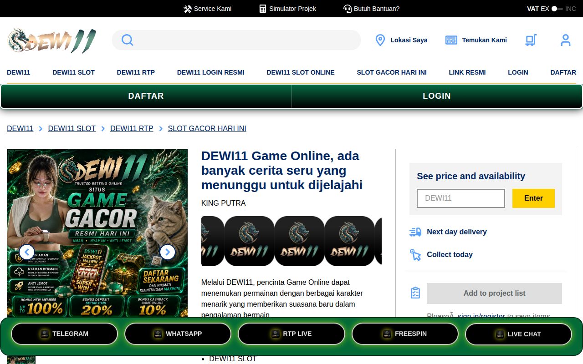Open the WHATSAPP button in bottom bar
583x364 pixels.
click(178, 334)
